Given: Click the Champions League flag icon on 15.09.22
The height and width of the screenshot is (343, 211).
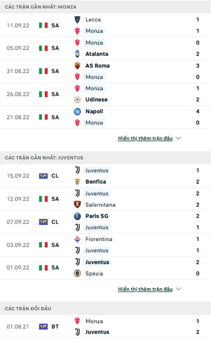Looking at the screenshot, I should pyautogui.click(x=43, y=176).
